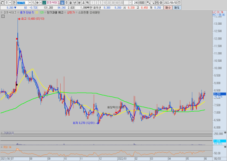
Task: Switch to the 월 monthly period tab
Action: (x=71, y=2)
